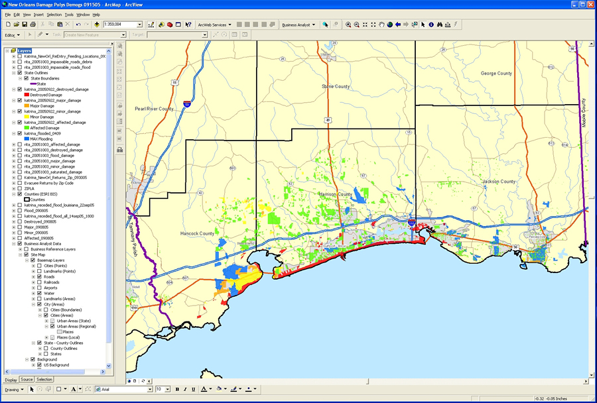Screen dimensions: 597x403
Task: Activate the Identify tool
Action: 431,25
